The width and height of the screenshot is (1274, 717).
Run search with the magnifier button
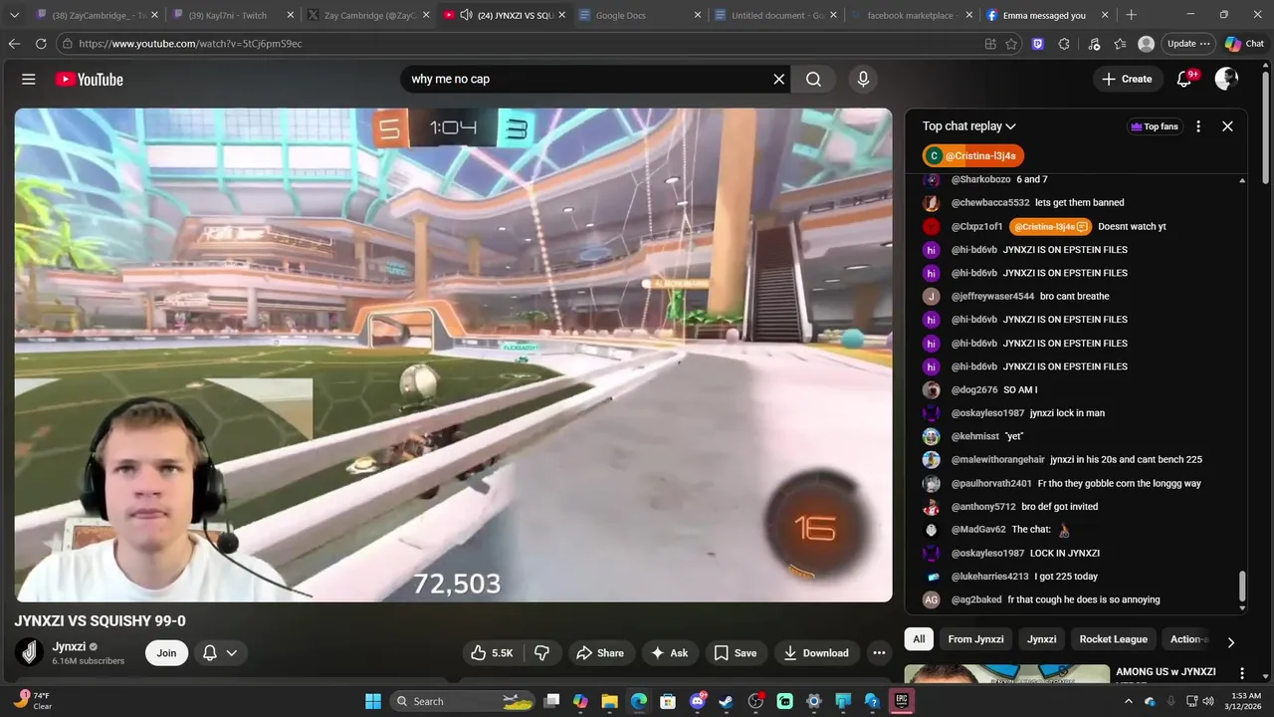point(813,79)
